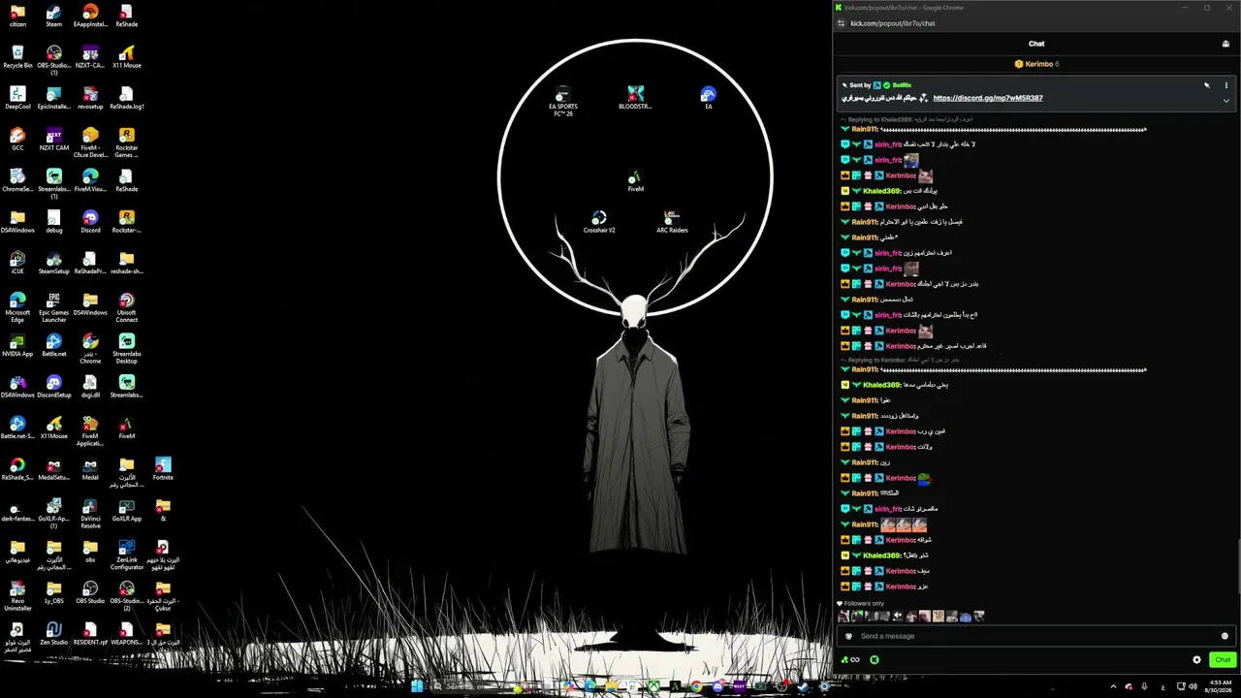Image resolution: width=1241 pixels, height=698 pixels.
Task: Open Chrome from the taskbar
Action: coord(696,686)
